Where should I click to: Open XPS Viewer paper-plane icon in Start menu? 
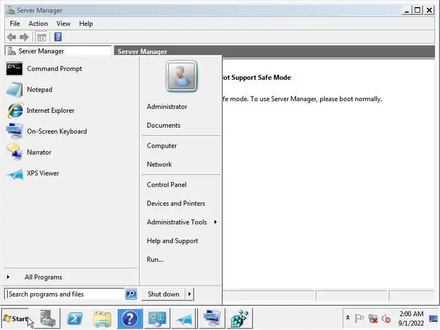tap(15, 174)
